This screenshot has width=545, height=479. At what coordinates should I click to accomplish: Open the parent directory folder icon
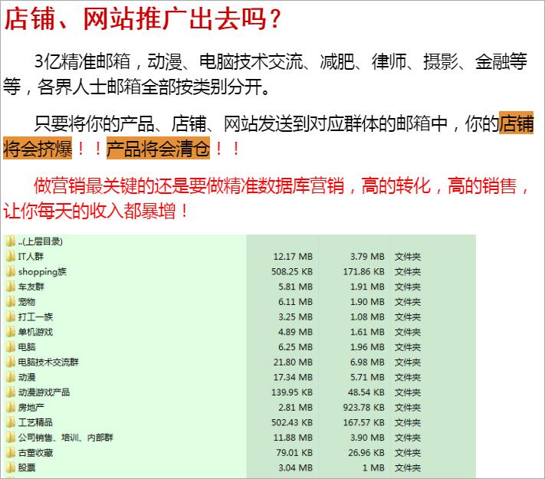point(11,241)
